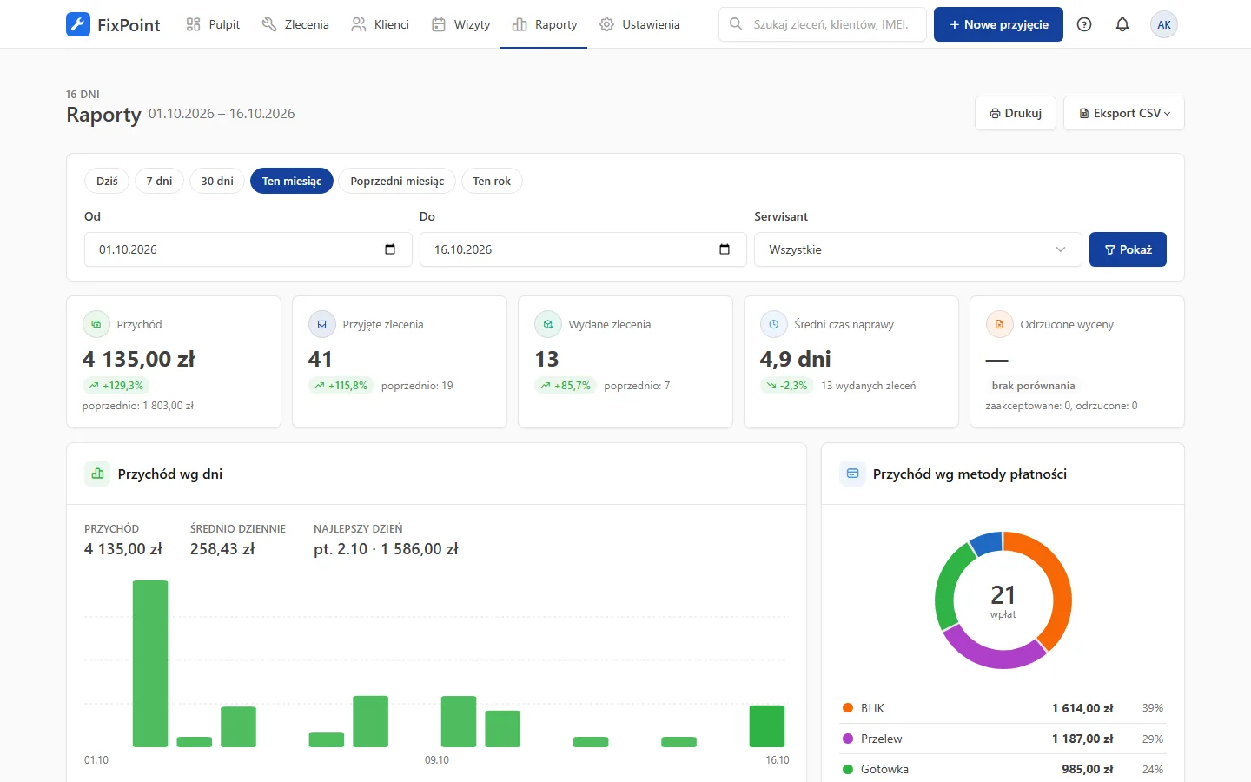The image size is (1251, 782).
Task: Click the tallest revenue bar in chart
Action: [150, 664]
